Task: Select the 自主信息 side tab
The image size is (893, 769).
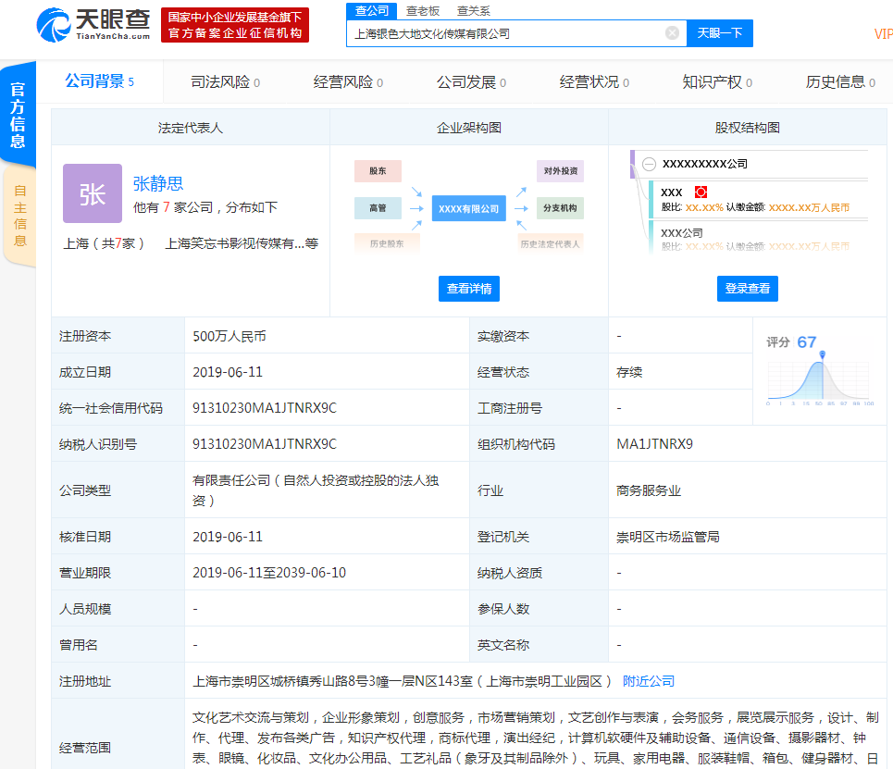Action: (x=19, y=216)
